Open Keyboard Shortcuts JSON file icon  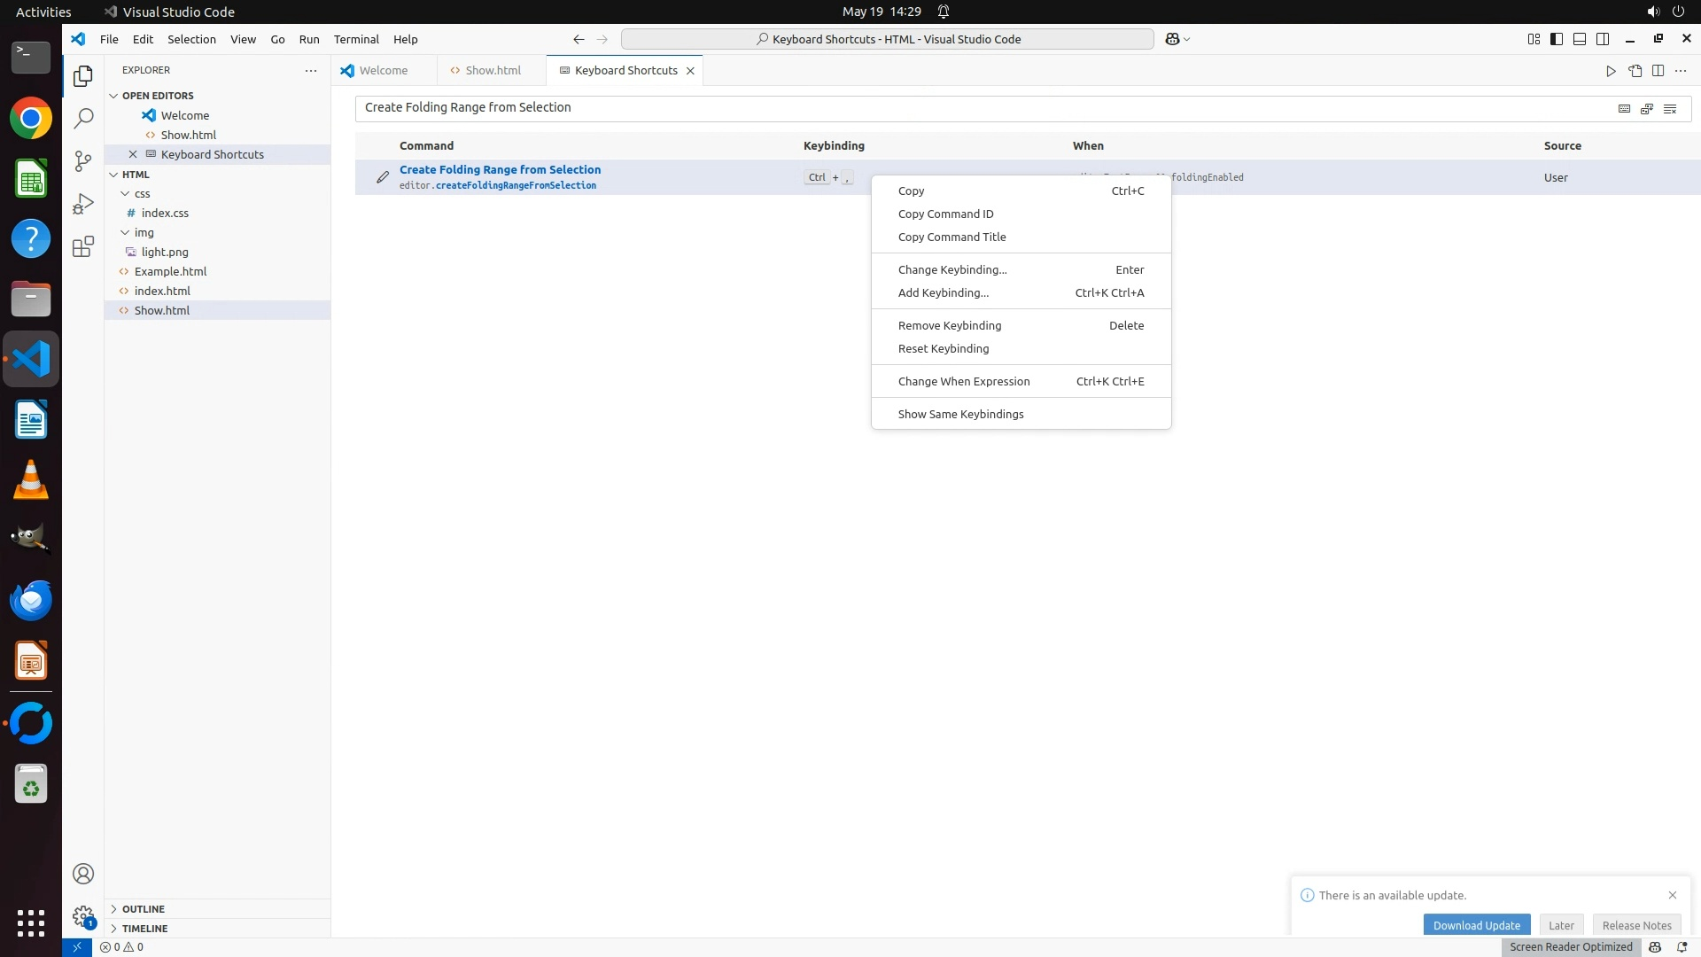point(1635,71)
